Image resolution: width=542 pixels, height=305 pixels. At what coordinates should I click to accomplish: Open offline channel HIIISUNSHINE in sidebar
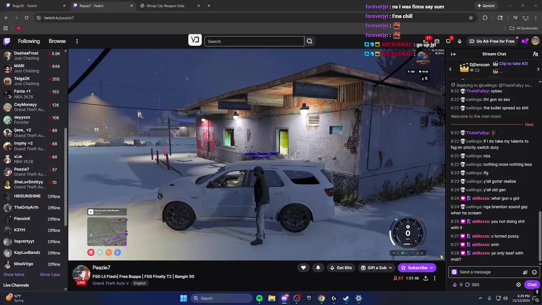(33, 196)
